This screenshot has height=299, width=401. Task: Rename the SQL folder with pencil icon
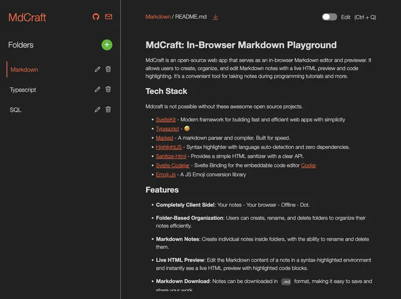pyautogui.click(x=97, y=109)
